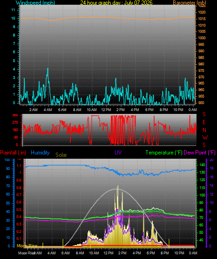Click the "0.5" value on red rainfall axis
217x259 pixels.
tap(19, 210)
